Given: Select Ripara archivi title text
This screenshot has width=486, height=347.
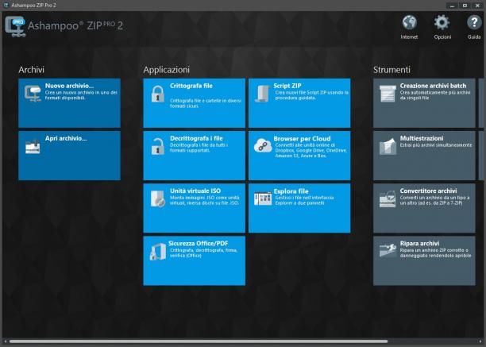Looking at the screenshot, I should click(x=419, y=244).
